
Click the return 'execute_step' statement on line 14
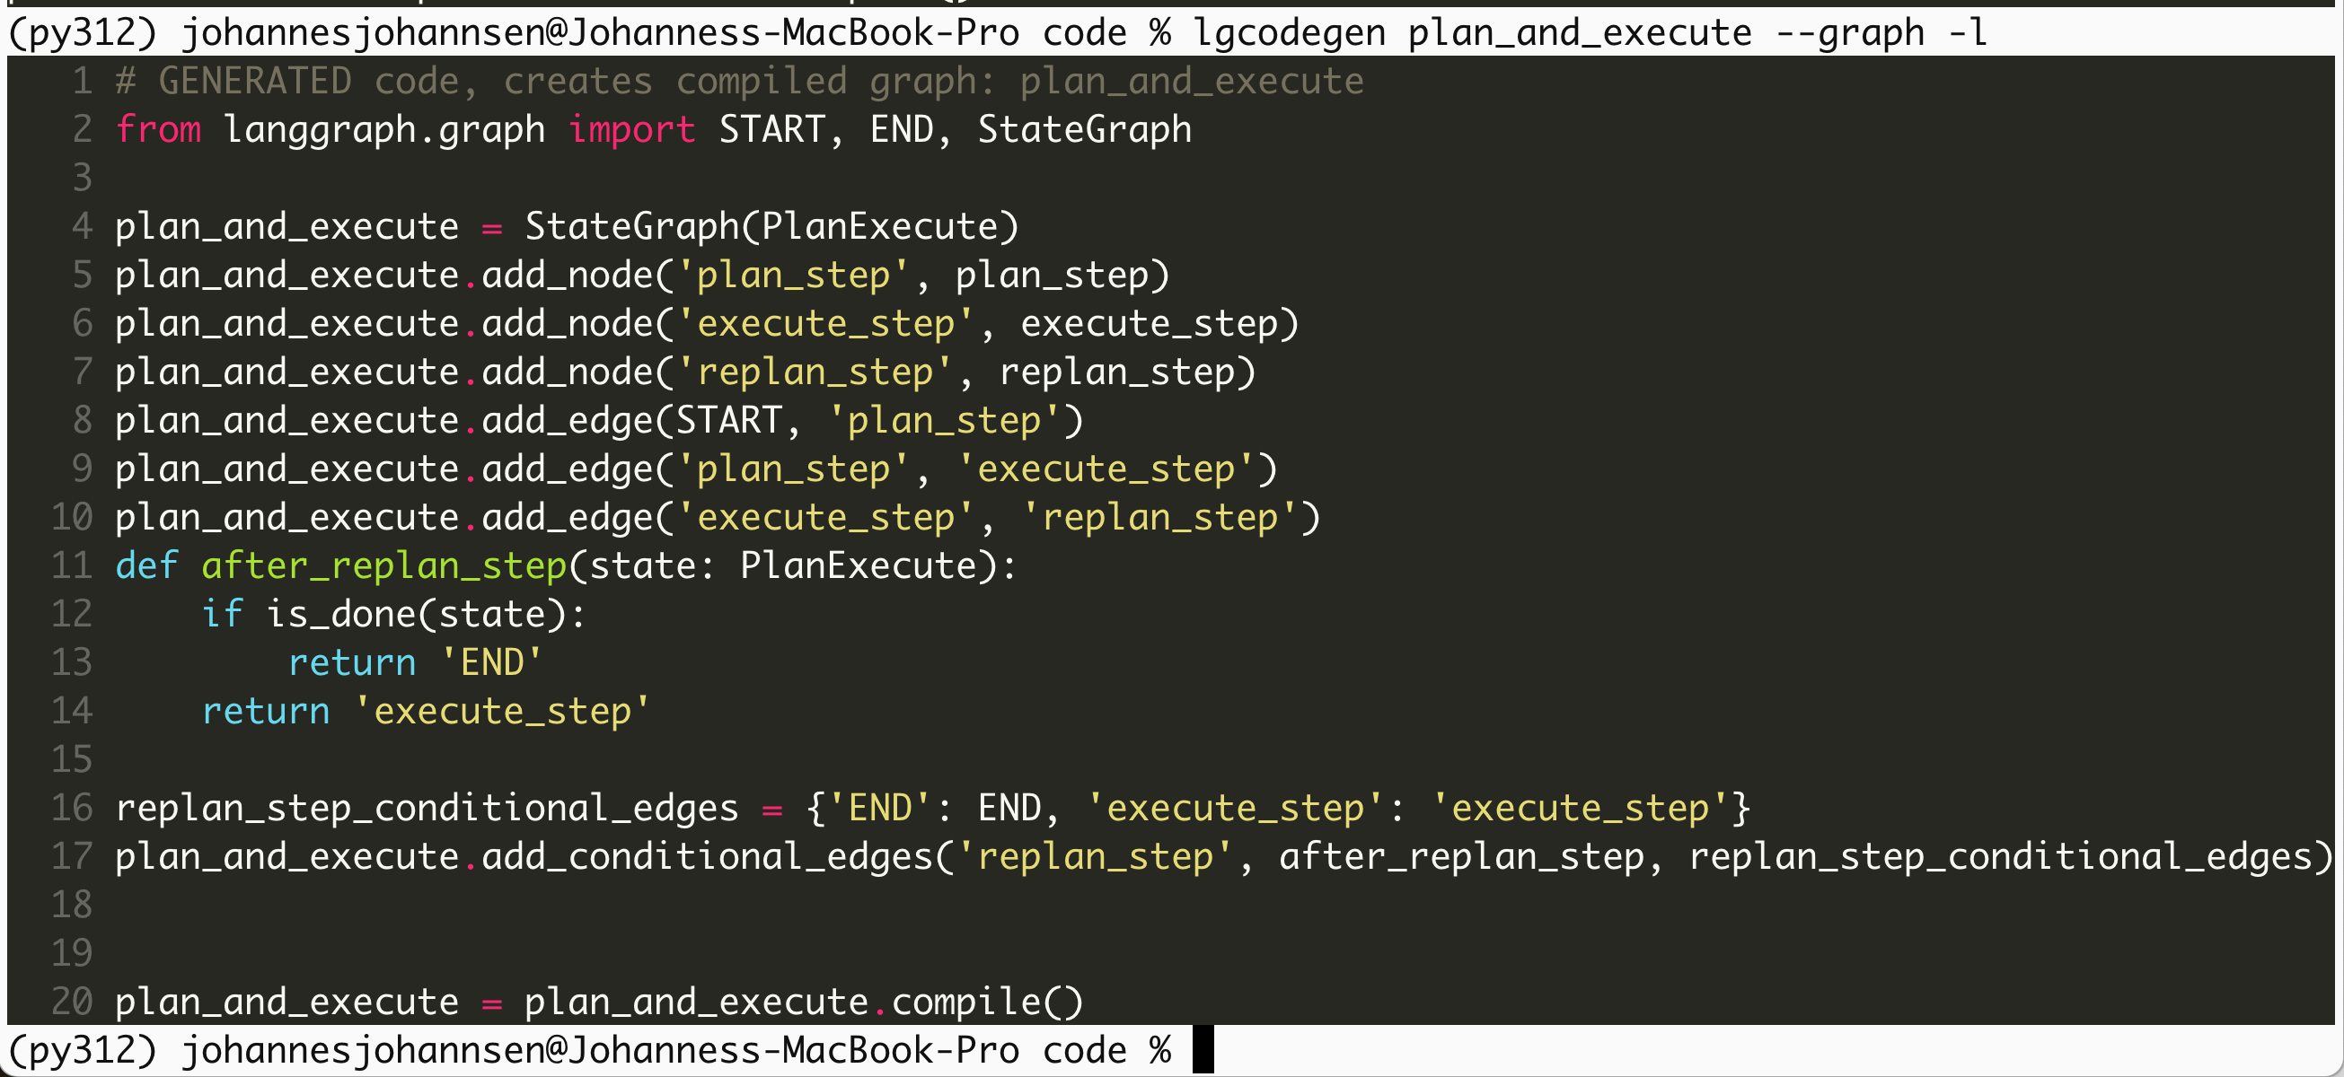pos(426,712)
